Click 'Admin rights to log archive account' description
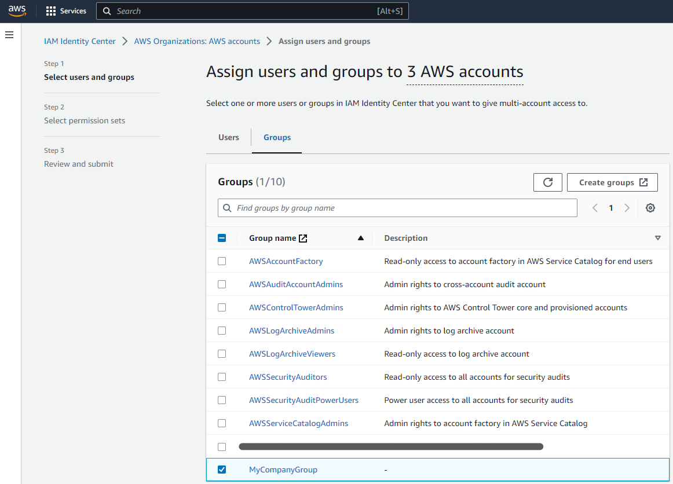Viewport: 673px width, 484px height. (x=449, y=331)
